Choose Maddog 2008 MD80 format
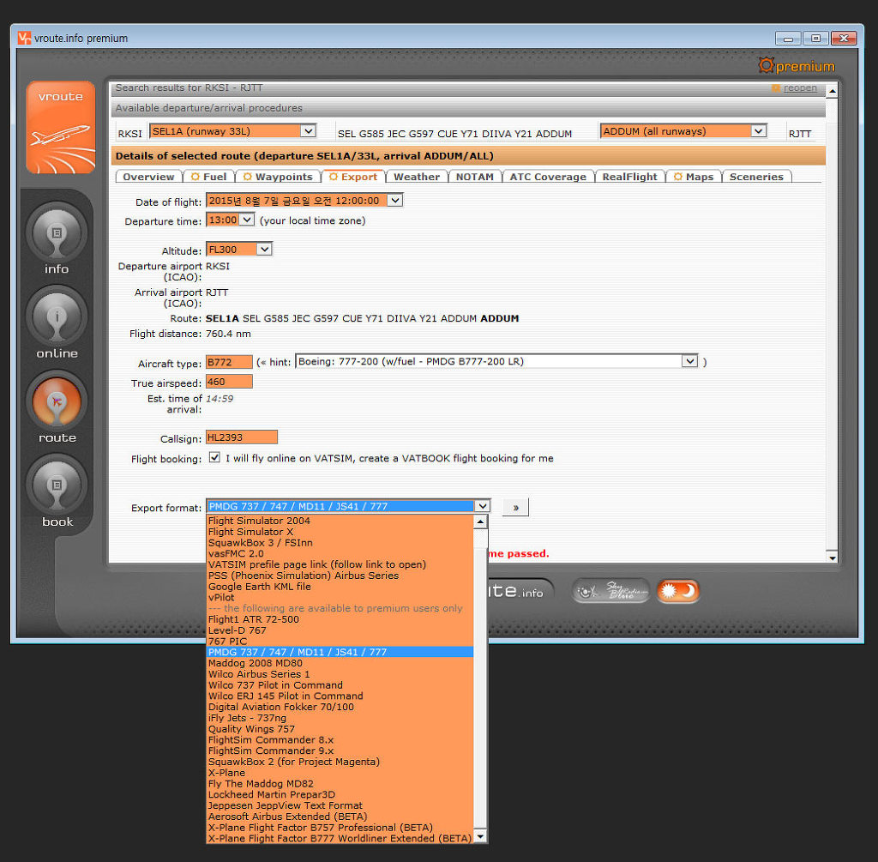The height and width of the screenshot is (862, 878). [340, 663]
